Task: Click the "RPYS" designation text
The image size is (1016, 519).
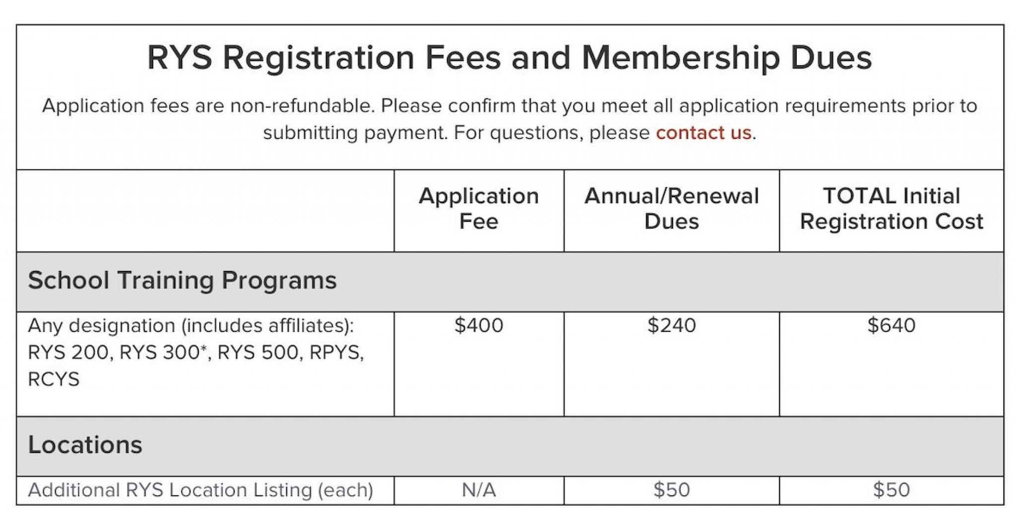Action: [x=335, y=352]
